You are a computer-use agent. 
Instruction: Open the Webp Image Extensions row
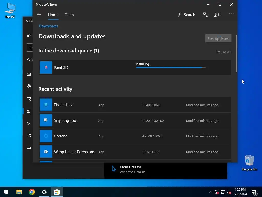point(135,152)
